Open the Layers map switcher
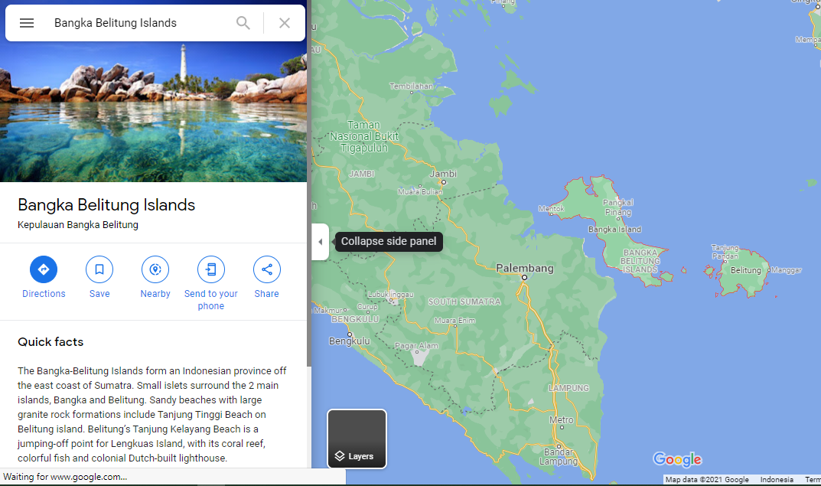 point(357,439)
